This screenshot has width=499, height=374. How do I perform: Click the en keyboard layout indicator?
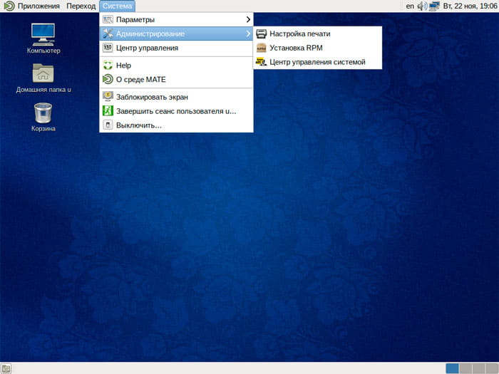[410, 6]
